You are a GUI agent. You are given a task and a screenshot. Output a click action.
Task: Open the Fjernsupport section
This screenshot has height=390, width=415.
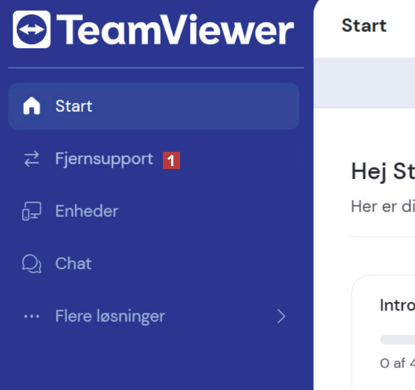coord(104,159)
